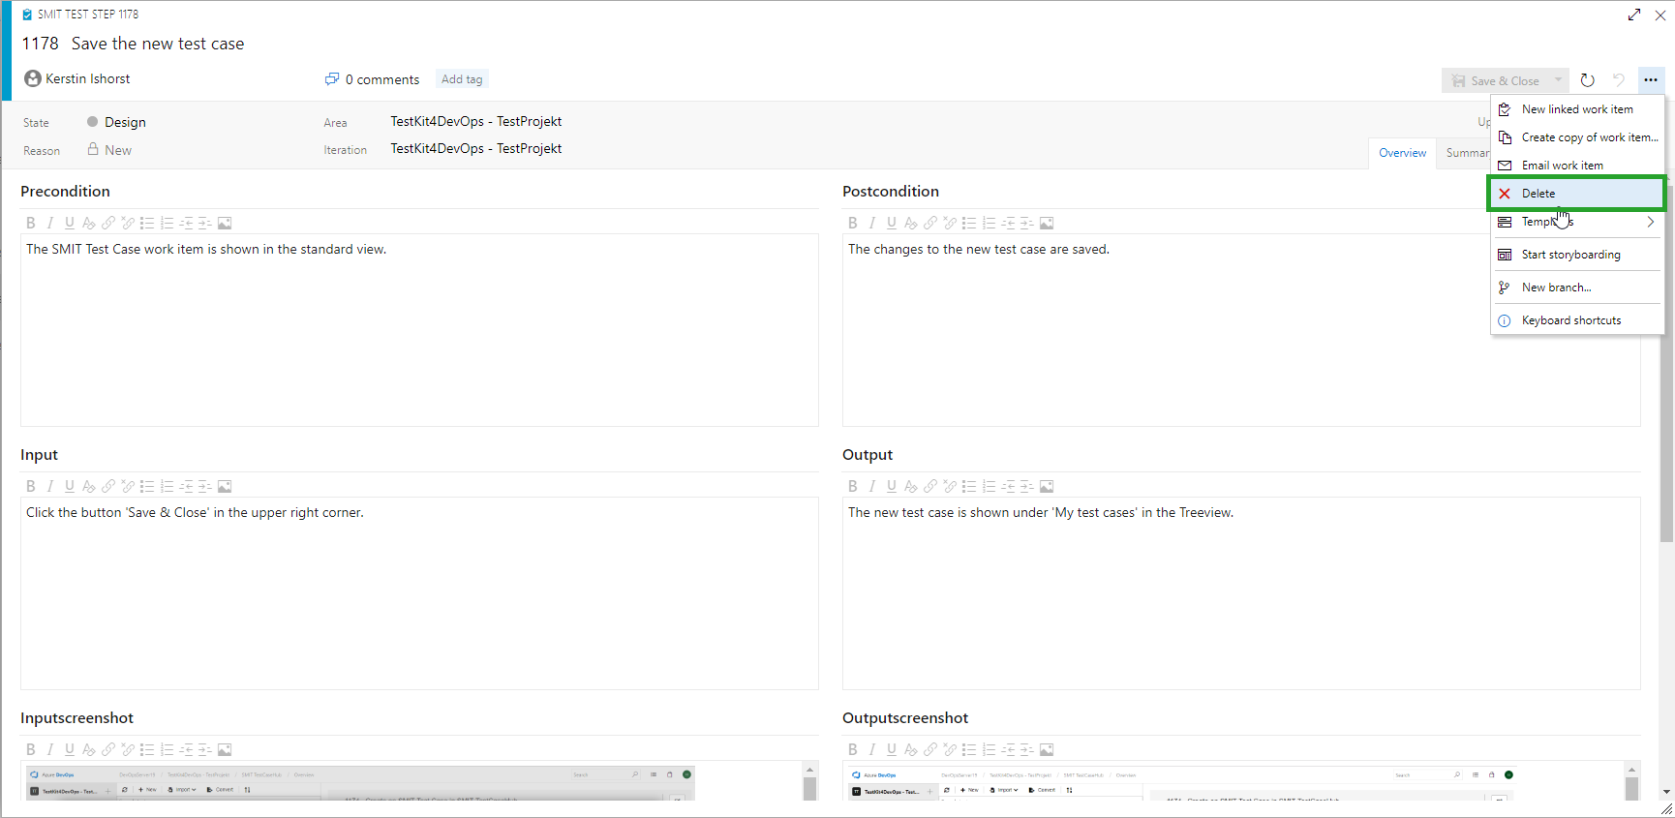Open the Save & Close dropdown arrow

click(x=1558, y=80)
